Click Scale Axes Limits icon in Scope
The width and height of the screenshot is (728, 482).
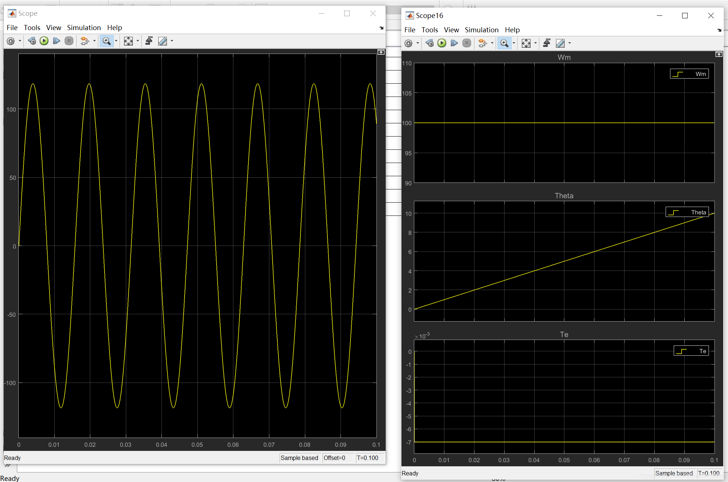(x=128, y=41)
